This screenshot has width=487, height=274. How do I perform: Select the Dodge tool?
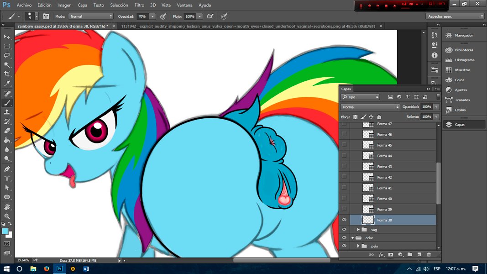(x=7, y=159)
